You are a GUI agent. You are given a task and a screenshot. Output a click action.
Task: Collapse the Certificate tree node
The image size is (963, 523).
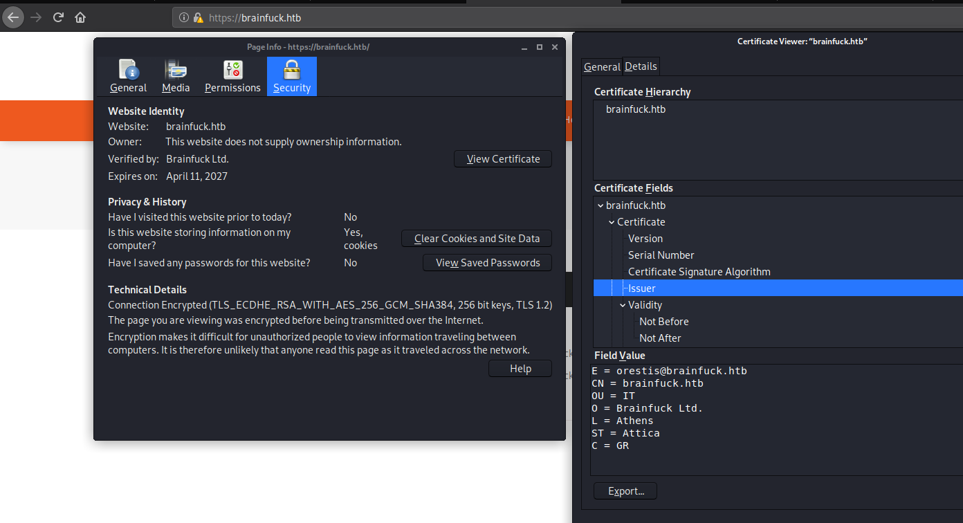coord(611,222)
